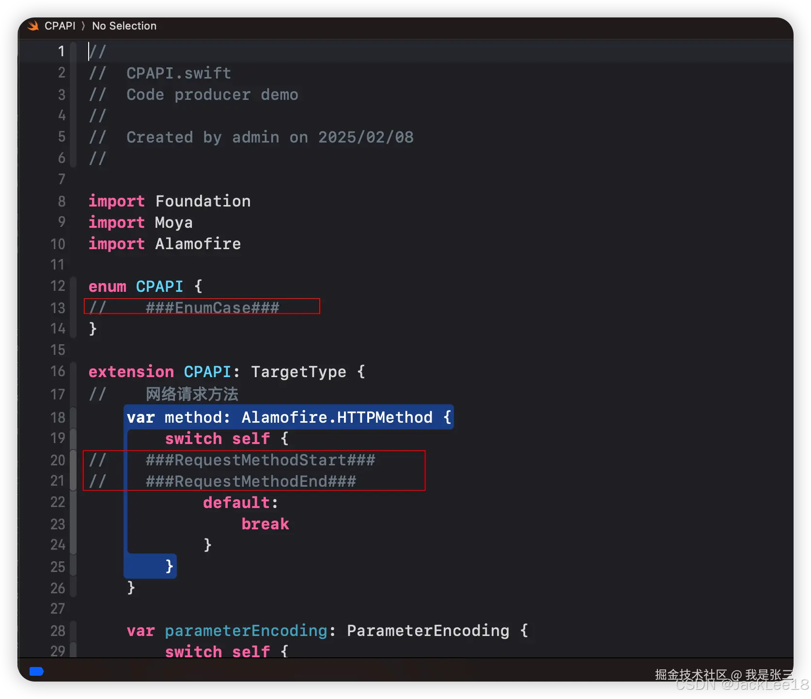Click gutter line number 28
811x699 pixels.
58,631
